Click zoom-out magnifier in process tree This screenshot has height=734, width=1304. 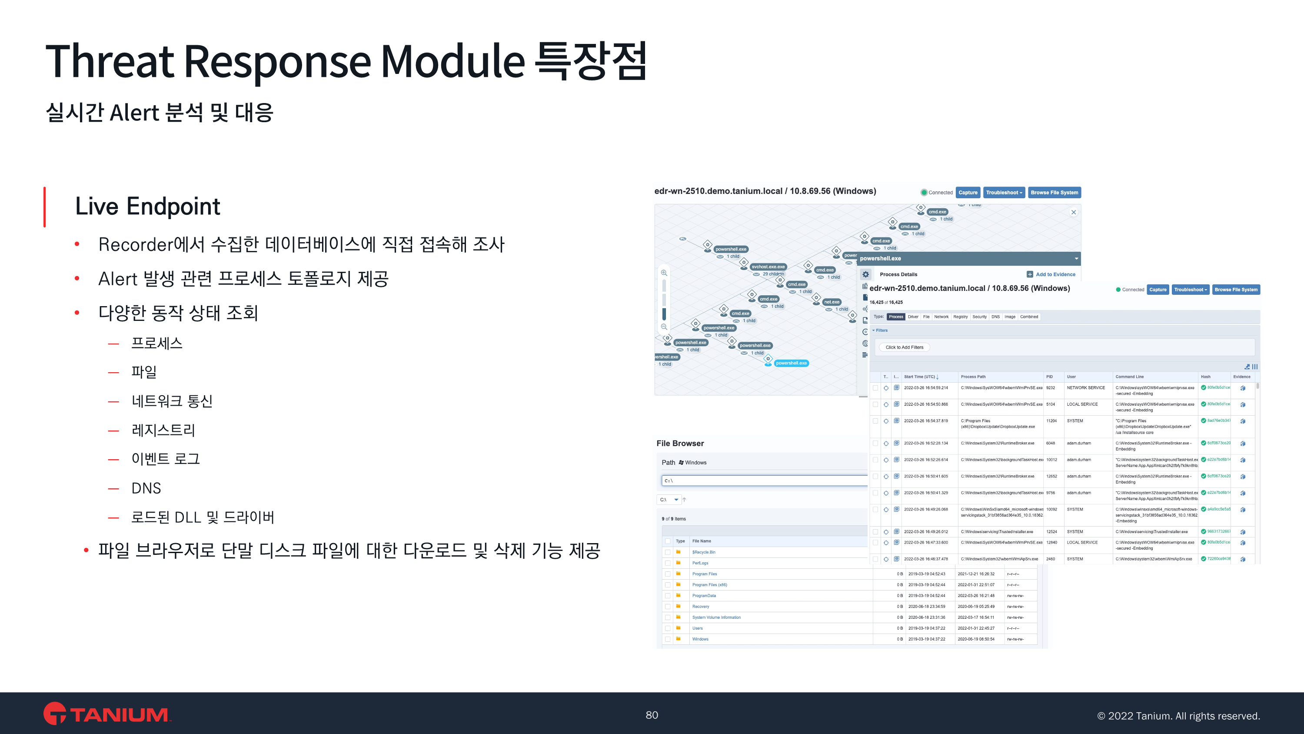(664, 327)
